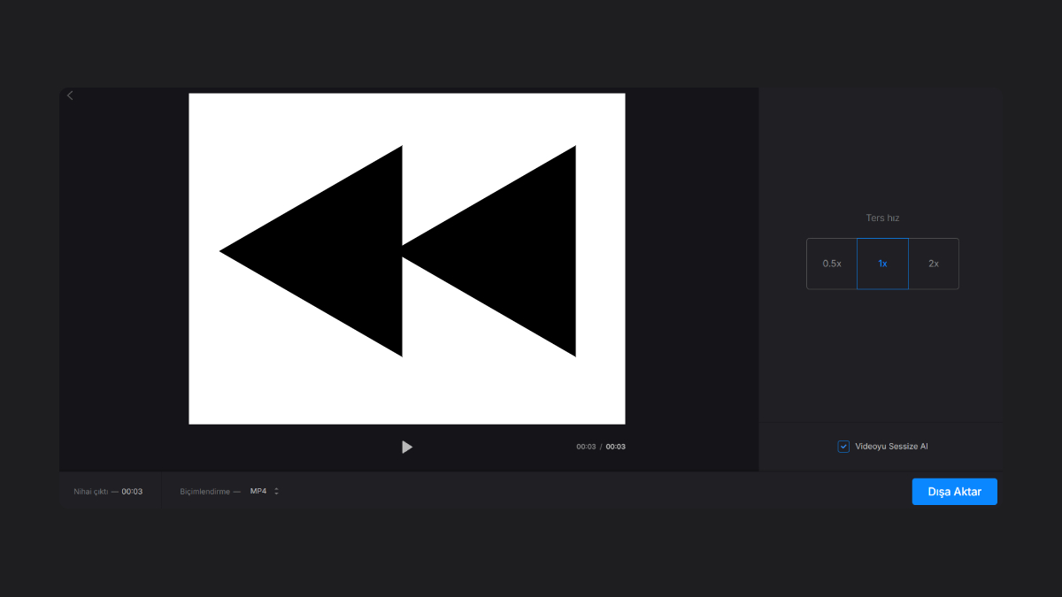Image resolution: width=1062 pixels, height=597 pixels.
Task: Click the current playback time 00:03
Action: point(586,447)
